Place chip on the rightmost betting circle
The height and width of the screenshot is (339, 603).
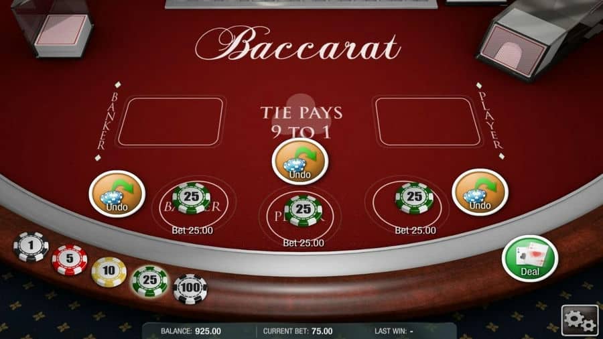pyautogui.click(x=407, y=204)
